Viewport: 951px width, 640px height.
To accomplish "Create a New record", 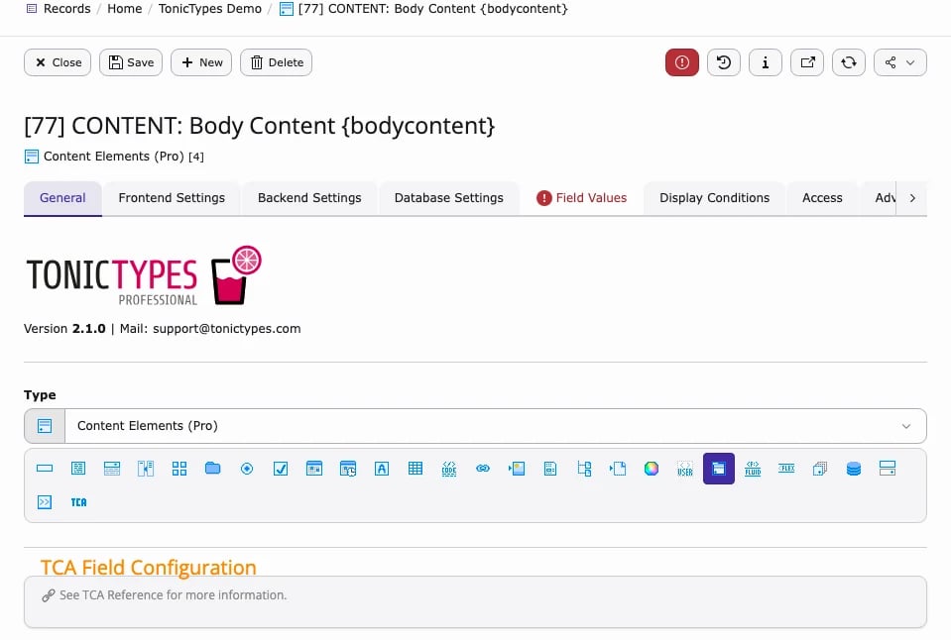I will (x=201, y=62).
